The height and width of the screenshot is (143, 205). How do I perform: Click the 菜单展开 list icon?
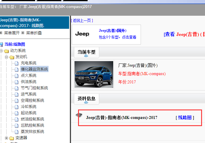point(1,33)
